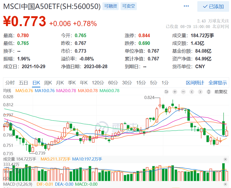Viewport: 231px width, 188px height.
Task: Switch to the 分时 chart tab
Action: coord(10,82)
